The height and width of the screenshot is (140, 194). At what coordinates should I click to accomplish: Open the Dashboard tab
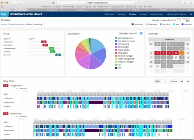[109, 14]
